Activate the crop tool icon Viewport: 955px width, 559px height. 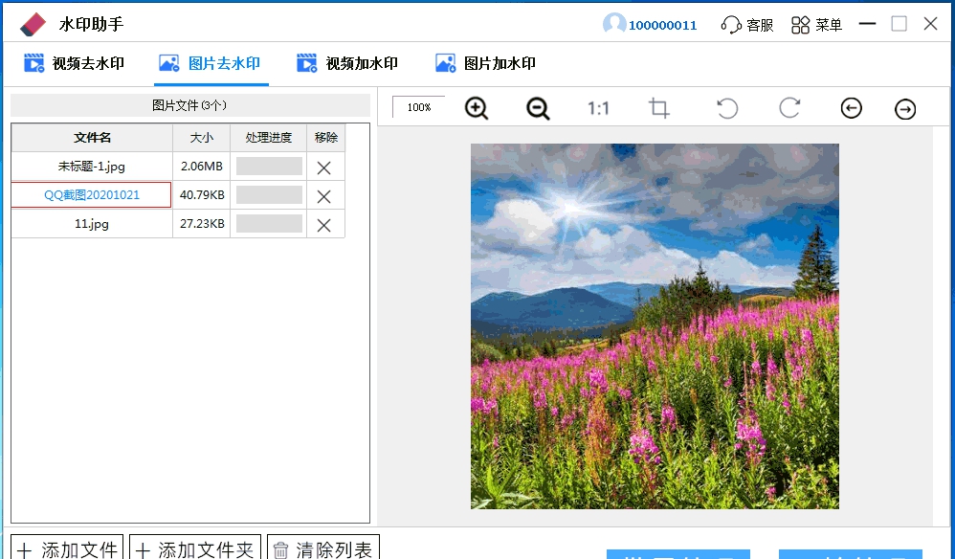[x=658, y=108]
